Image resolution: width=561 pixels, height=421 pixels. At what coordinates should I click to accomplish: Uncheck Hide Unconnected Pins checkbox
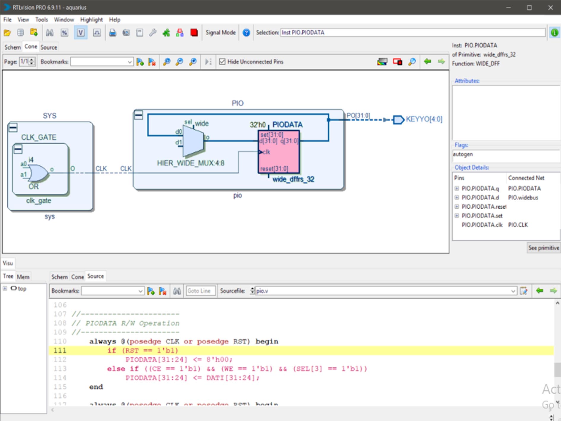coord(222,62)
